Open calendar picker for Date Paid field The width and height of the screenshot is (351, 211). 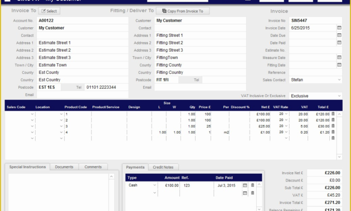pyautogui.click(x=339, y=43)
